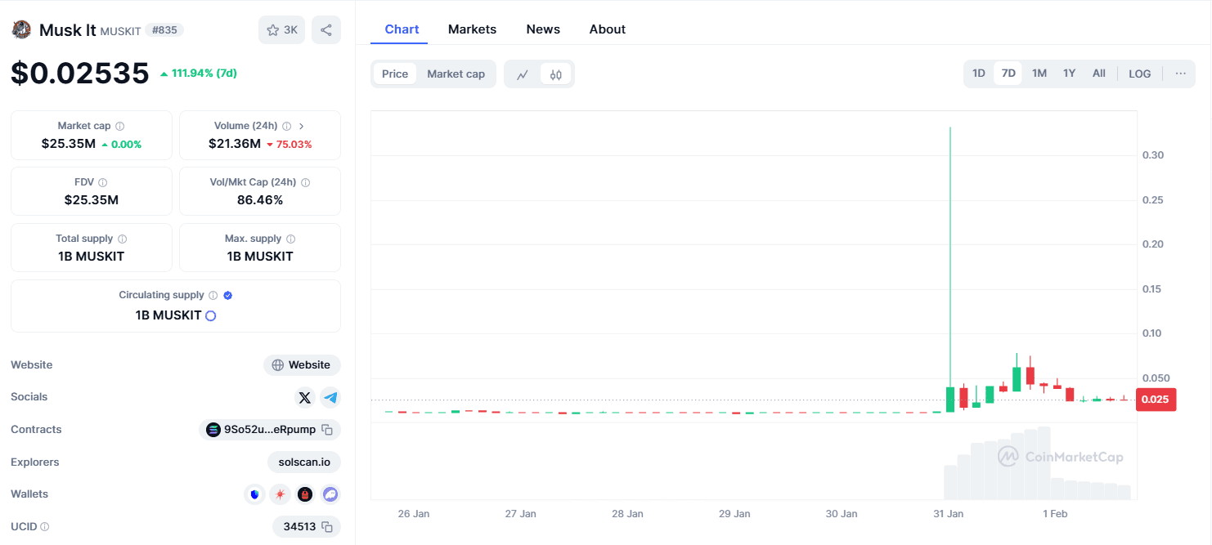This screenshot has width=1212, height=545.
Task: Open the three-dot chart options menu
Action: [1181, 74]
